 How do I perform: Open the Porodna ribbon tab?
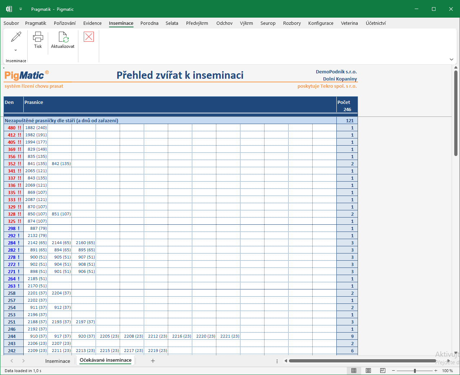[x=149, y=23]
